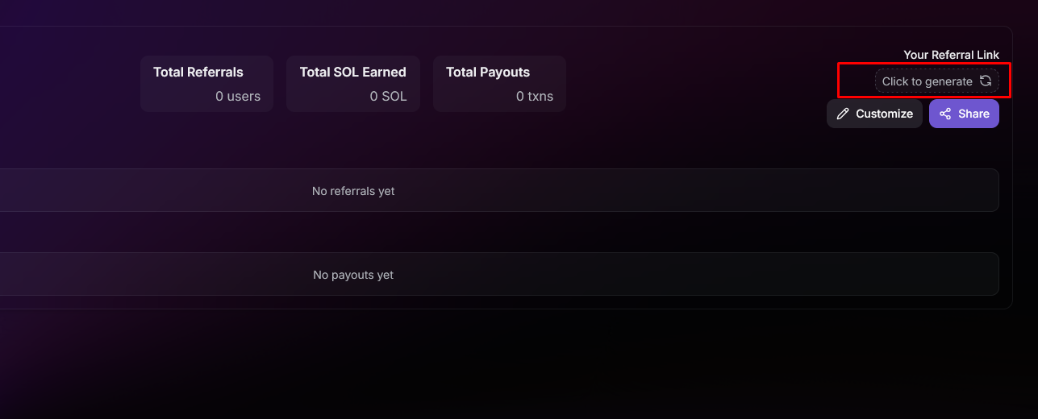Click the 'Your Referral Link' label
Screen dimensions: 1038x419
pos(951,55)
